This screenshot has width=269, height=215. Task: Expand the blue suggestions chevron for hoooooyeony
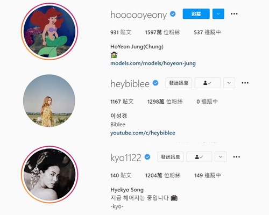pos(218,14)
